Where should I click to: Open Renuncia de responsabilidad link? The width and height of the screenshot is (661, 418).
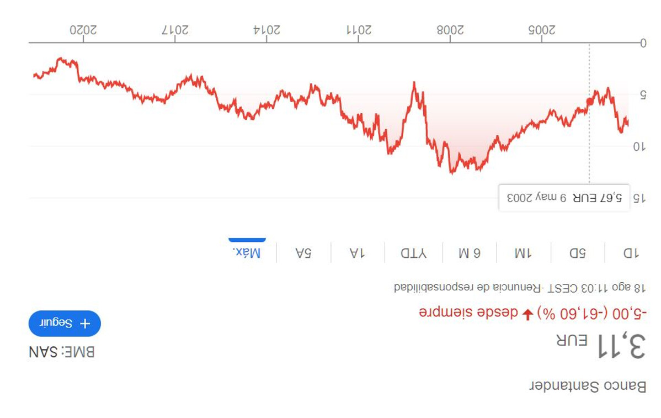(x=467, y=288)
